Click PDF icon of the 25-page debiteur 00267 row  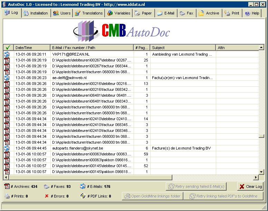pos(7,60)
